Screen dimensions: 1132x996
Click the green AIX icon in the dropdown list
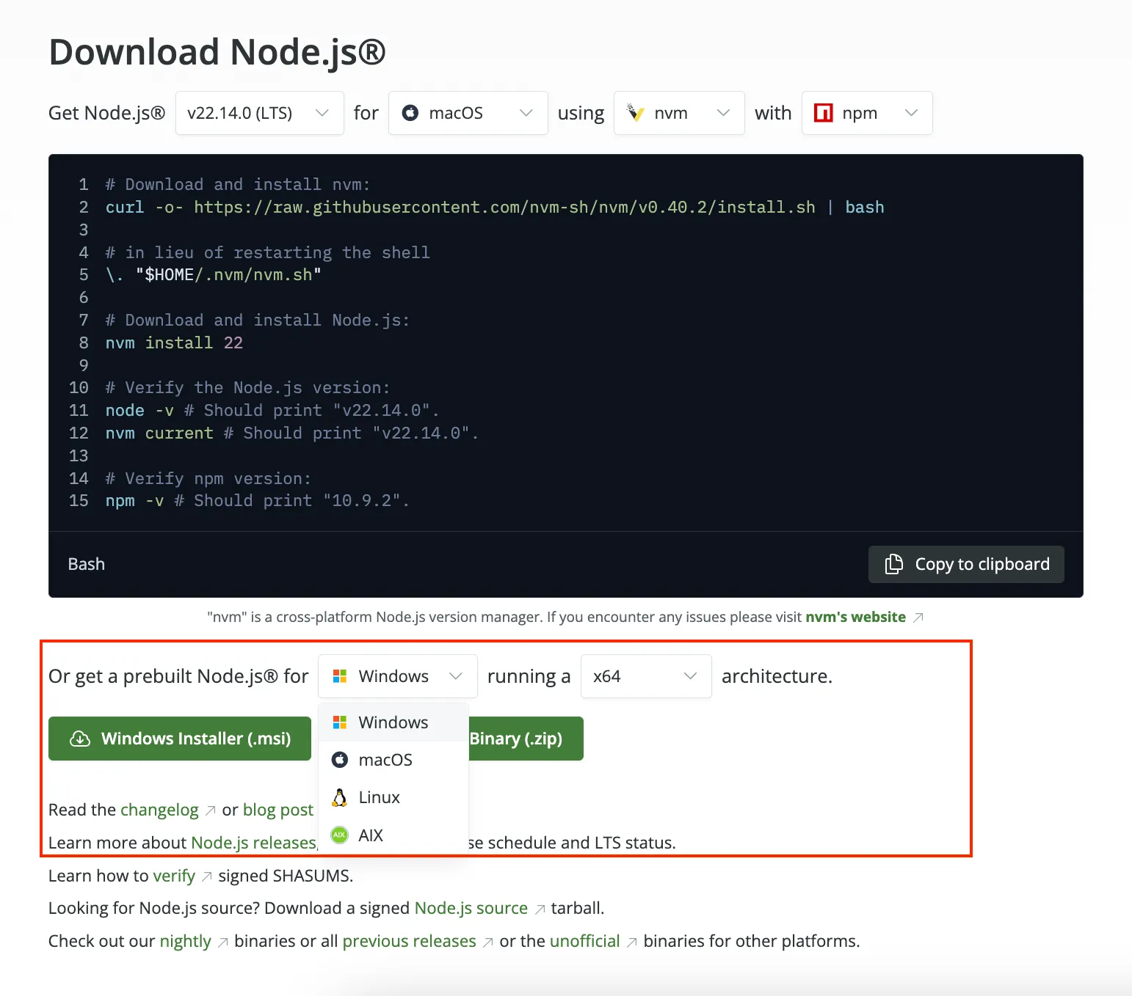click(339, 835)
